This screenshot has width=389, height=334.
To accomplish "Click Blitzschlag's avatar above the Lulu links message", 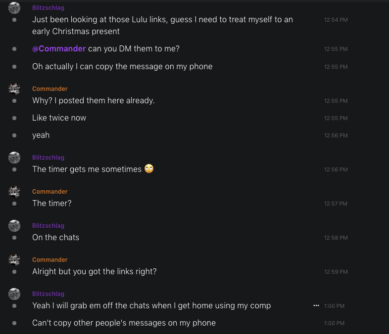I will (x=14, y=8).
